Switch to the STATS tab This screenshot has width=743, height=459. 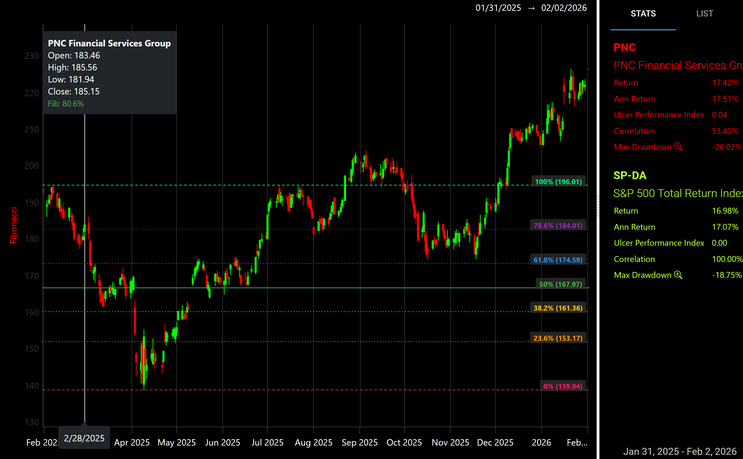pos(643,13)
